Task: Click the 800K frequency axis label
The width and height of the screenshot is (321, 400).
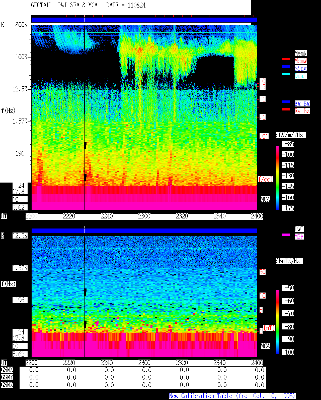Action: [x=21, y=25]
